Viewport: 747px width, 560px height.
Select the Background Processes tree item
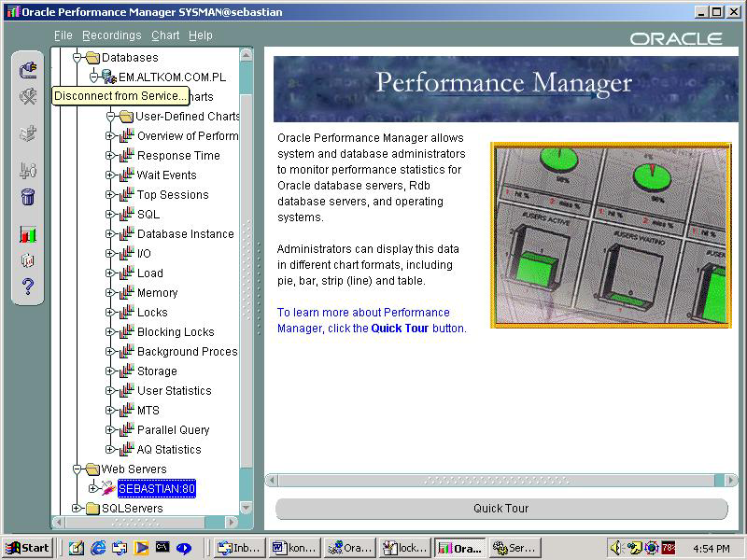point(188,352)
